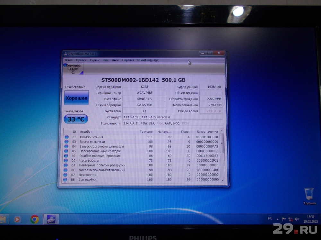Screen dimensions: 321x240
Task: Sort by the Наихуд... column header
Action: (x=164, y=132)
